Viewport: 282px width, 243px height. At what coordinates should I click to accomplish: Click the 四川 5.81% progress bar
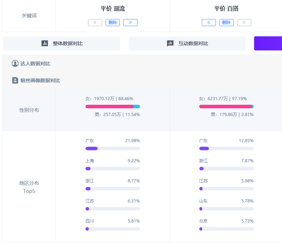(113, 229)
